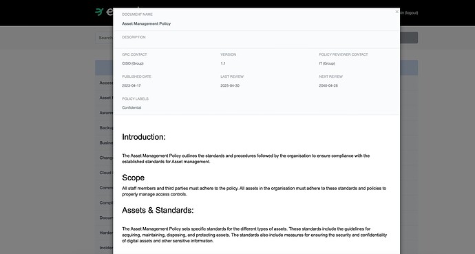Viewport: 475px width, 254px height.
Task: Focus the Search input field
Action: click(104, 38)
